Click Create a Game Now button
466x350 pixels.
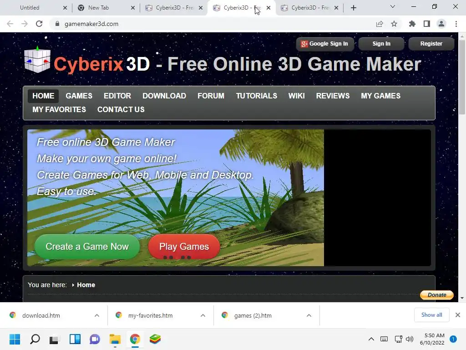(x=87, y=247)
